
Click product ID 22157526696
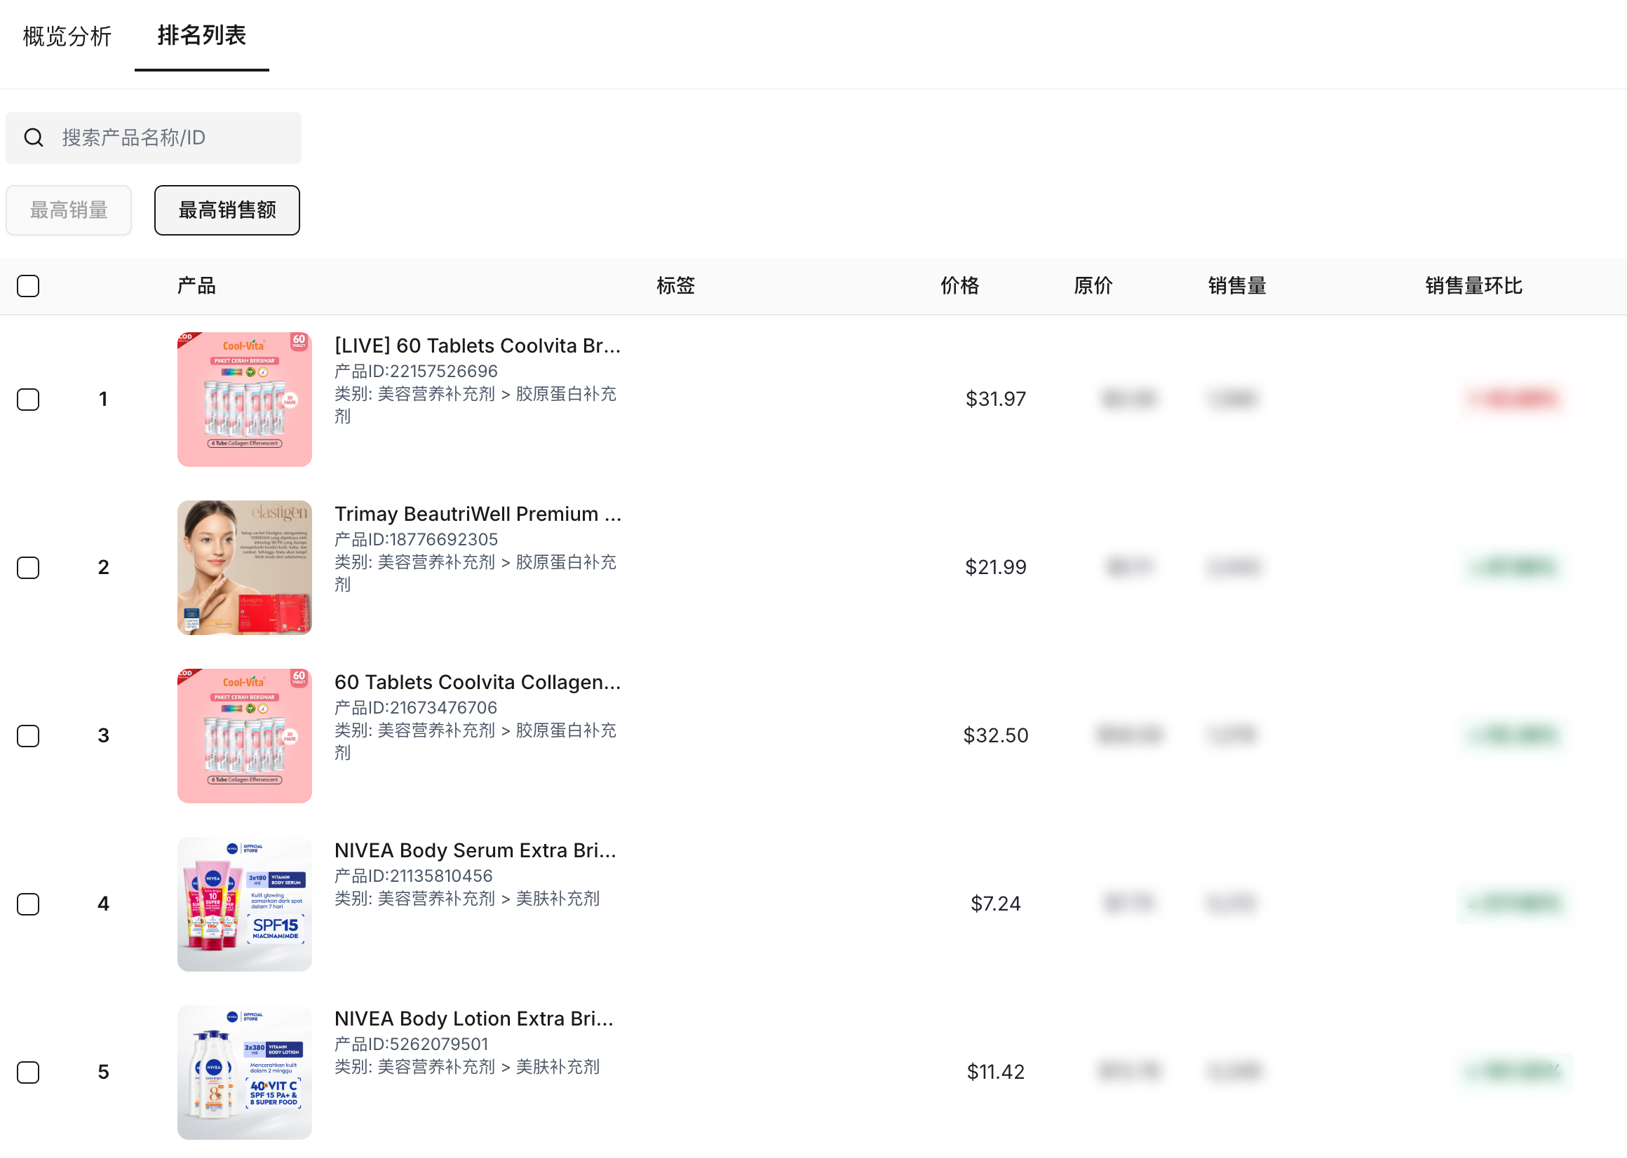[x=416, y=372]
